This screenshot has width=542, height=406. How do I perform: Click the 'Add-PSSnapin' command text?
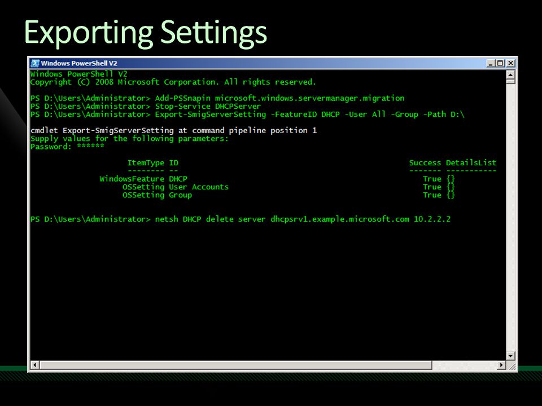[182, 98]
